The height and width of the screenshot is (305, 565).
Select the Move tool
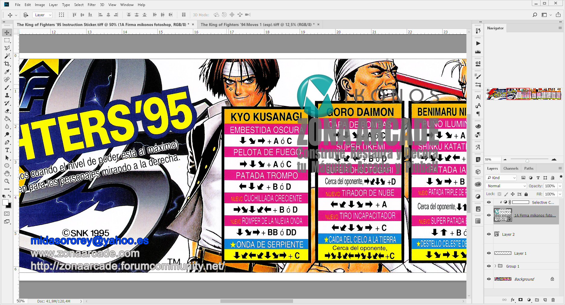[7, 33]
